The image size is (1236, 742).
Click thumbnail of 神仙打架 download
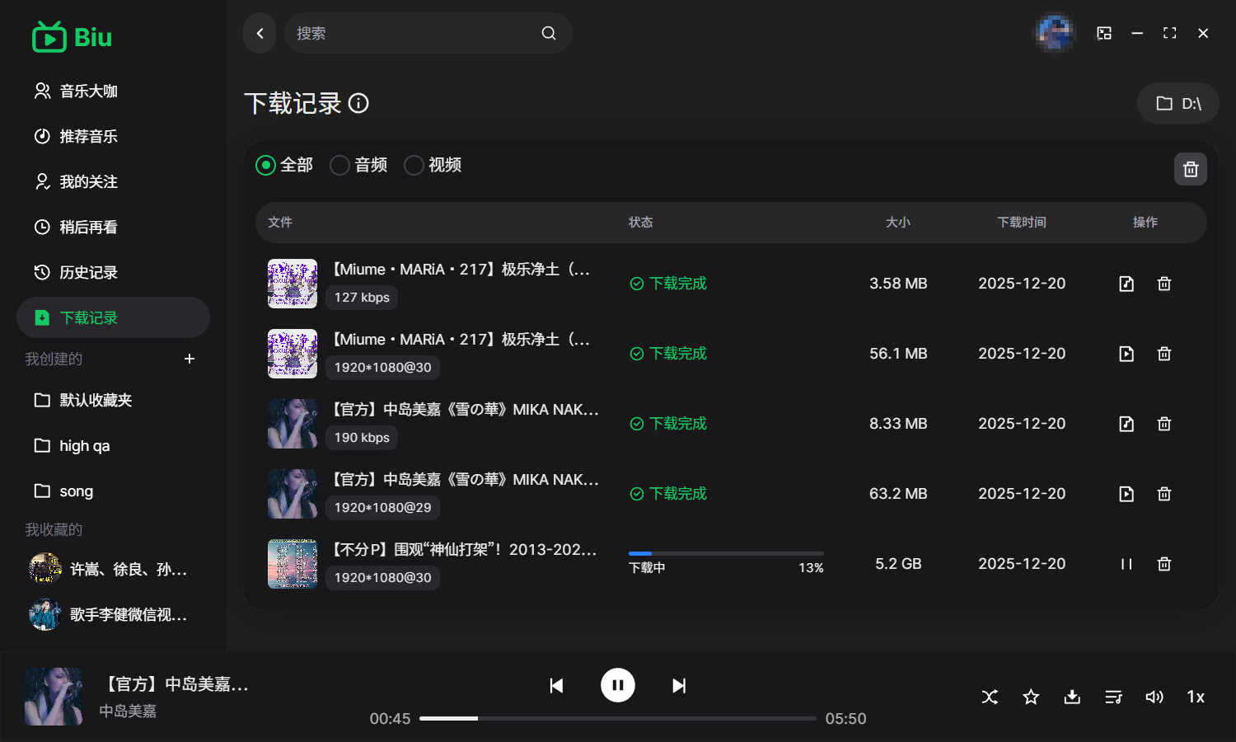tap(293, 564)
